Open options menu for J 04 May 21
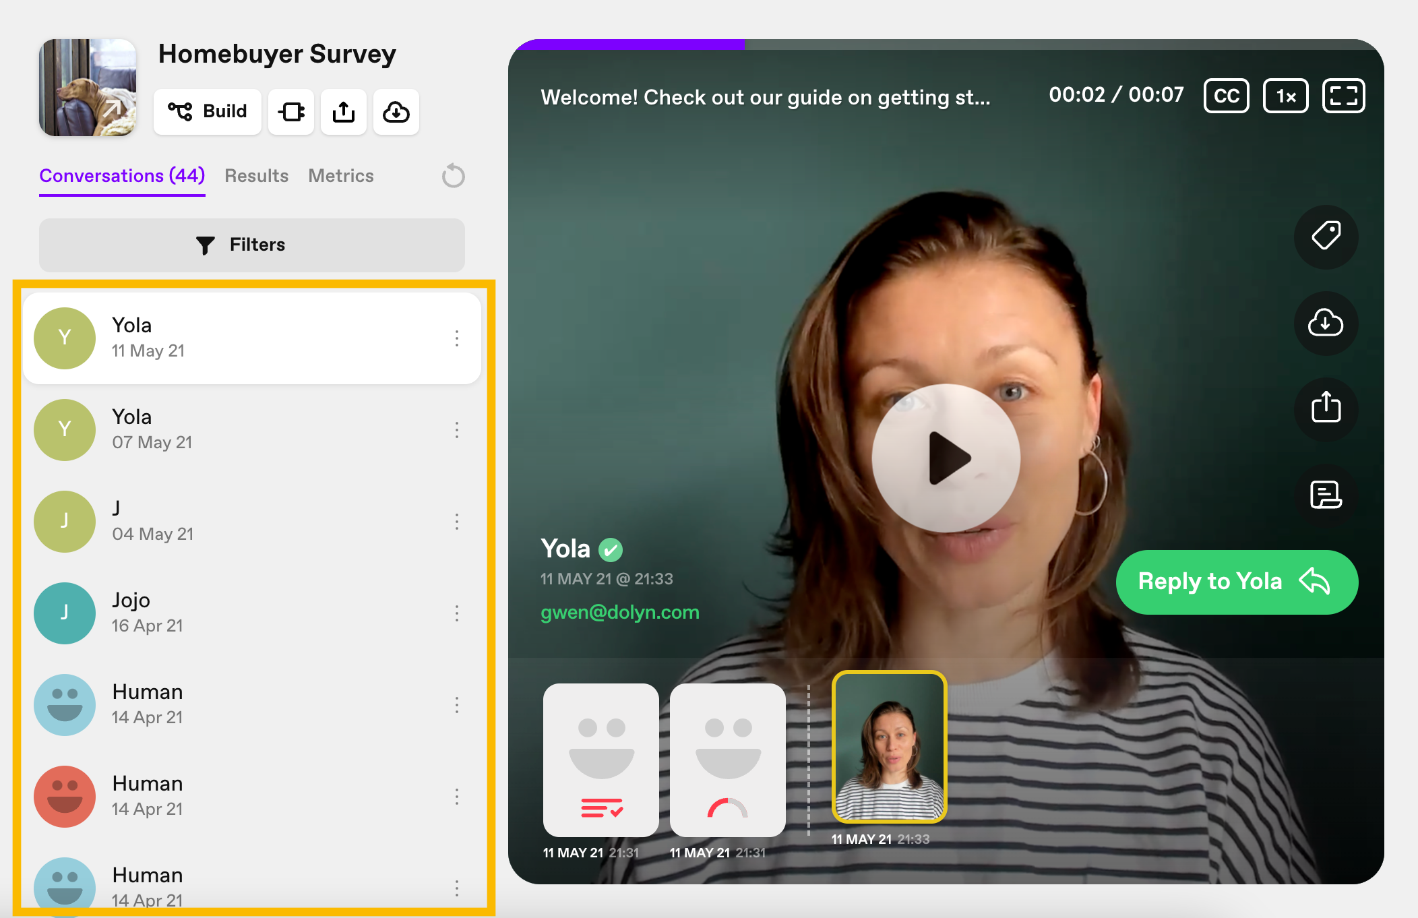Image resolution: width=1418 pixels, height=918 pixels. tap(457, 522)
